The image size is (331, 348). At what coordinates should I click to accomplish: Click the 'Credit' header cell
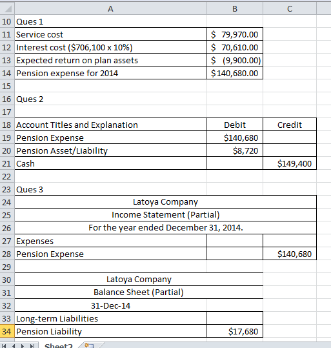point(290,125)
